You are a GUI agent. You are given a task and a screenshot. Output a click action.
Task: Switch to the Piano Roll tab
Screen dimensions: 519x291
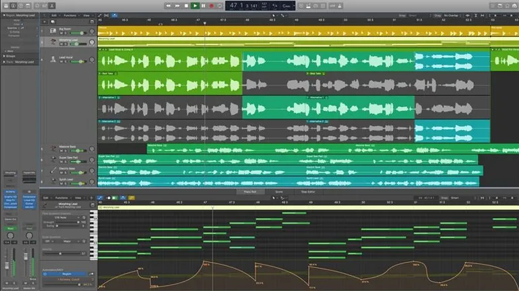[249, 192]
